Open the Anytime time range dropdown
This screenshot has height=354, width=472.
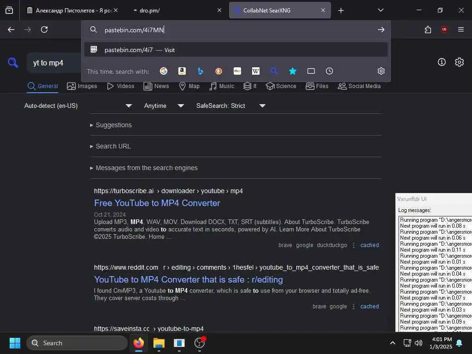coord(164,106)
